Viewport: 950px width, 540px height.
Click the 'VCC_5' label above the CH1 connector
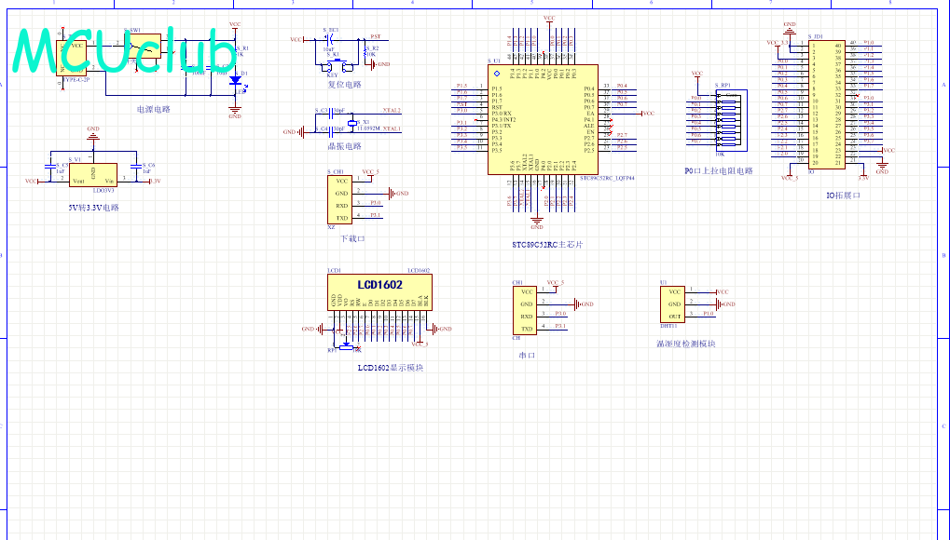click(556, 283)
